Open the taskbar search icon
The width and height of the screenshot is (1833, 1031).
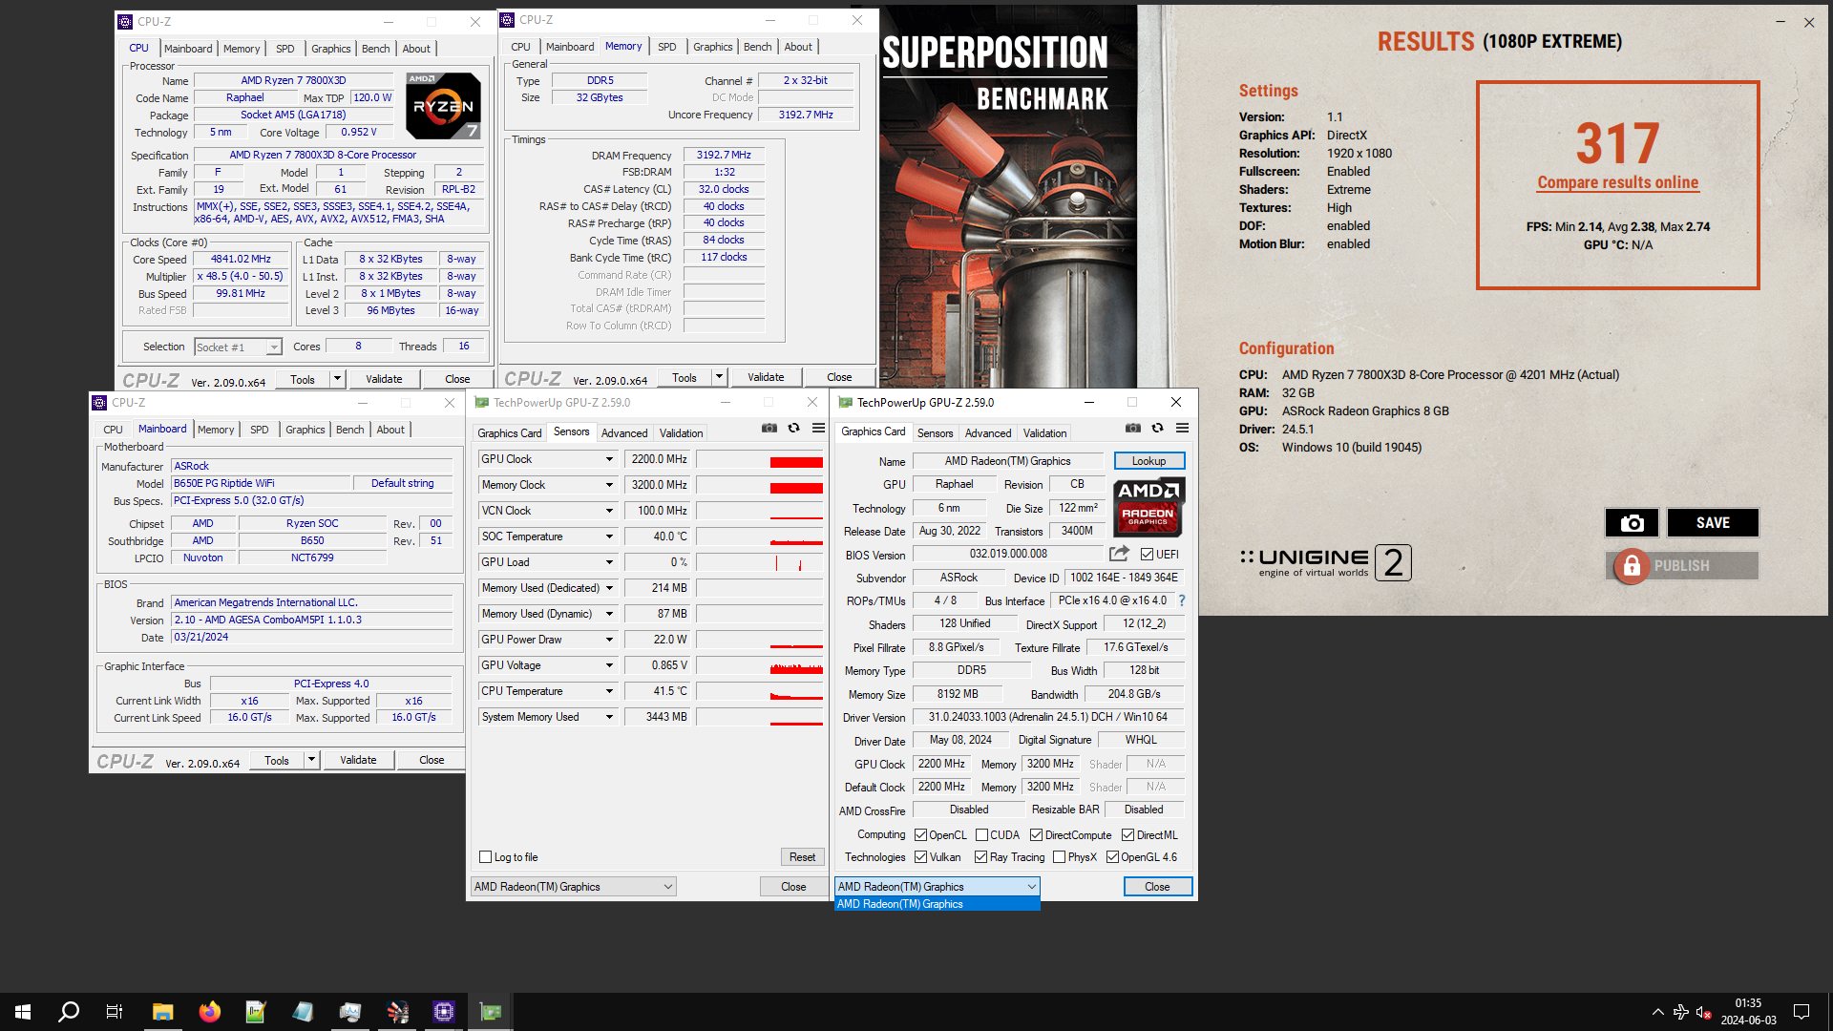(69, 1012)
